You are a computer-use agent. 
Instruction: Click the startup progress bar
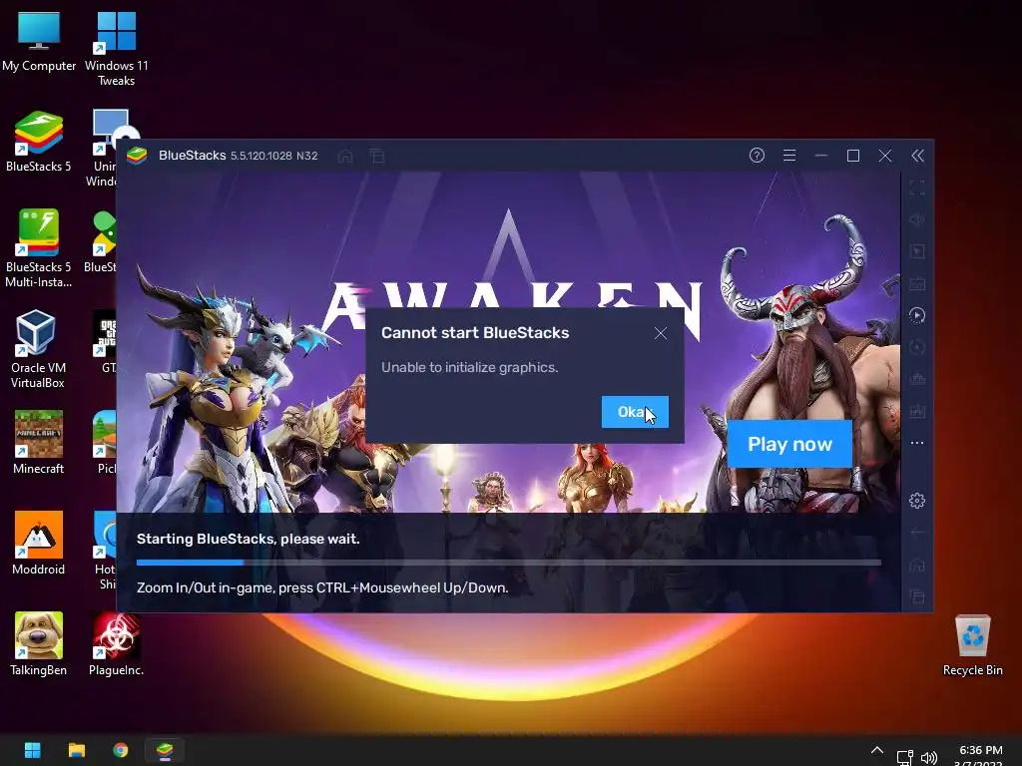tap(508, 563)
